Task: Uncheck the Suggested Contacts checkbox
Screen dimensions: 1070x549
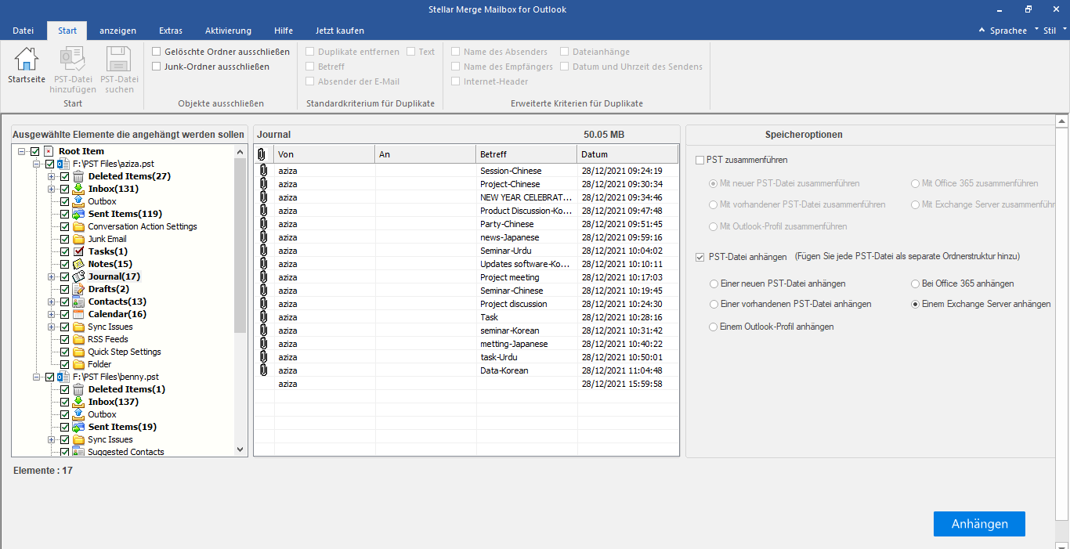Action: [65, 452]
